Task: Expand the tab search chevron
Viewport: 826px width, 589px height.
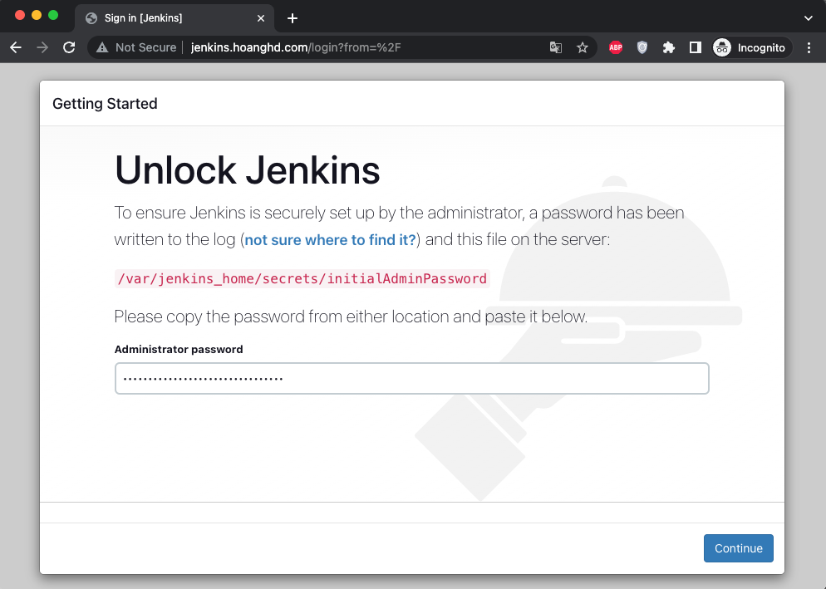Action: click(808, 18)
